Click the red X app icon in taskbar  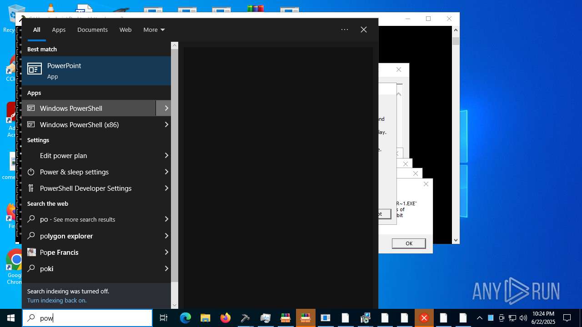pyautogui.click(x=424, y=318)
